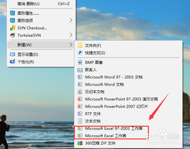Create a new Microsoft Word 文档
This screenshot has height=149, width=190.
coord(128,84)
